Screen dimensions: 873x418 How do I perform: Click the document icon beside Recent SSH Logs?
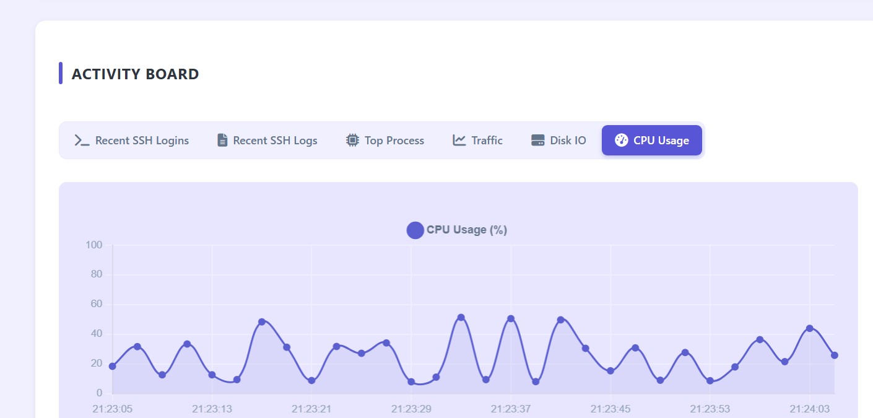(x=222, y=141)
